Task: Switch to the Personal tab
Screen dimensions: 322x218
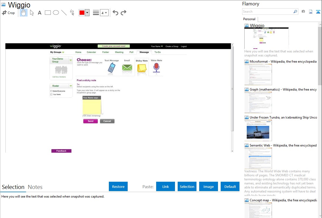Action: (x=249, y=19)
